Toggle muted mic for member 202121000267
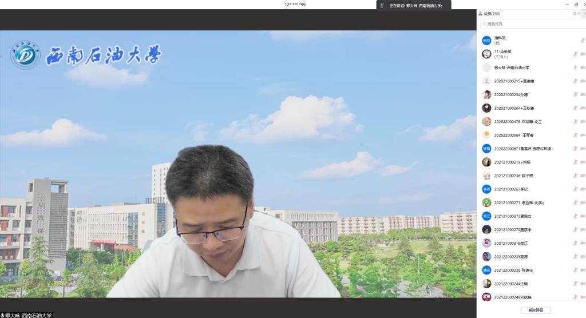 pyautogui.click(x=576, y=189)
